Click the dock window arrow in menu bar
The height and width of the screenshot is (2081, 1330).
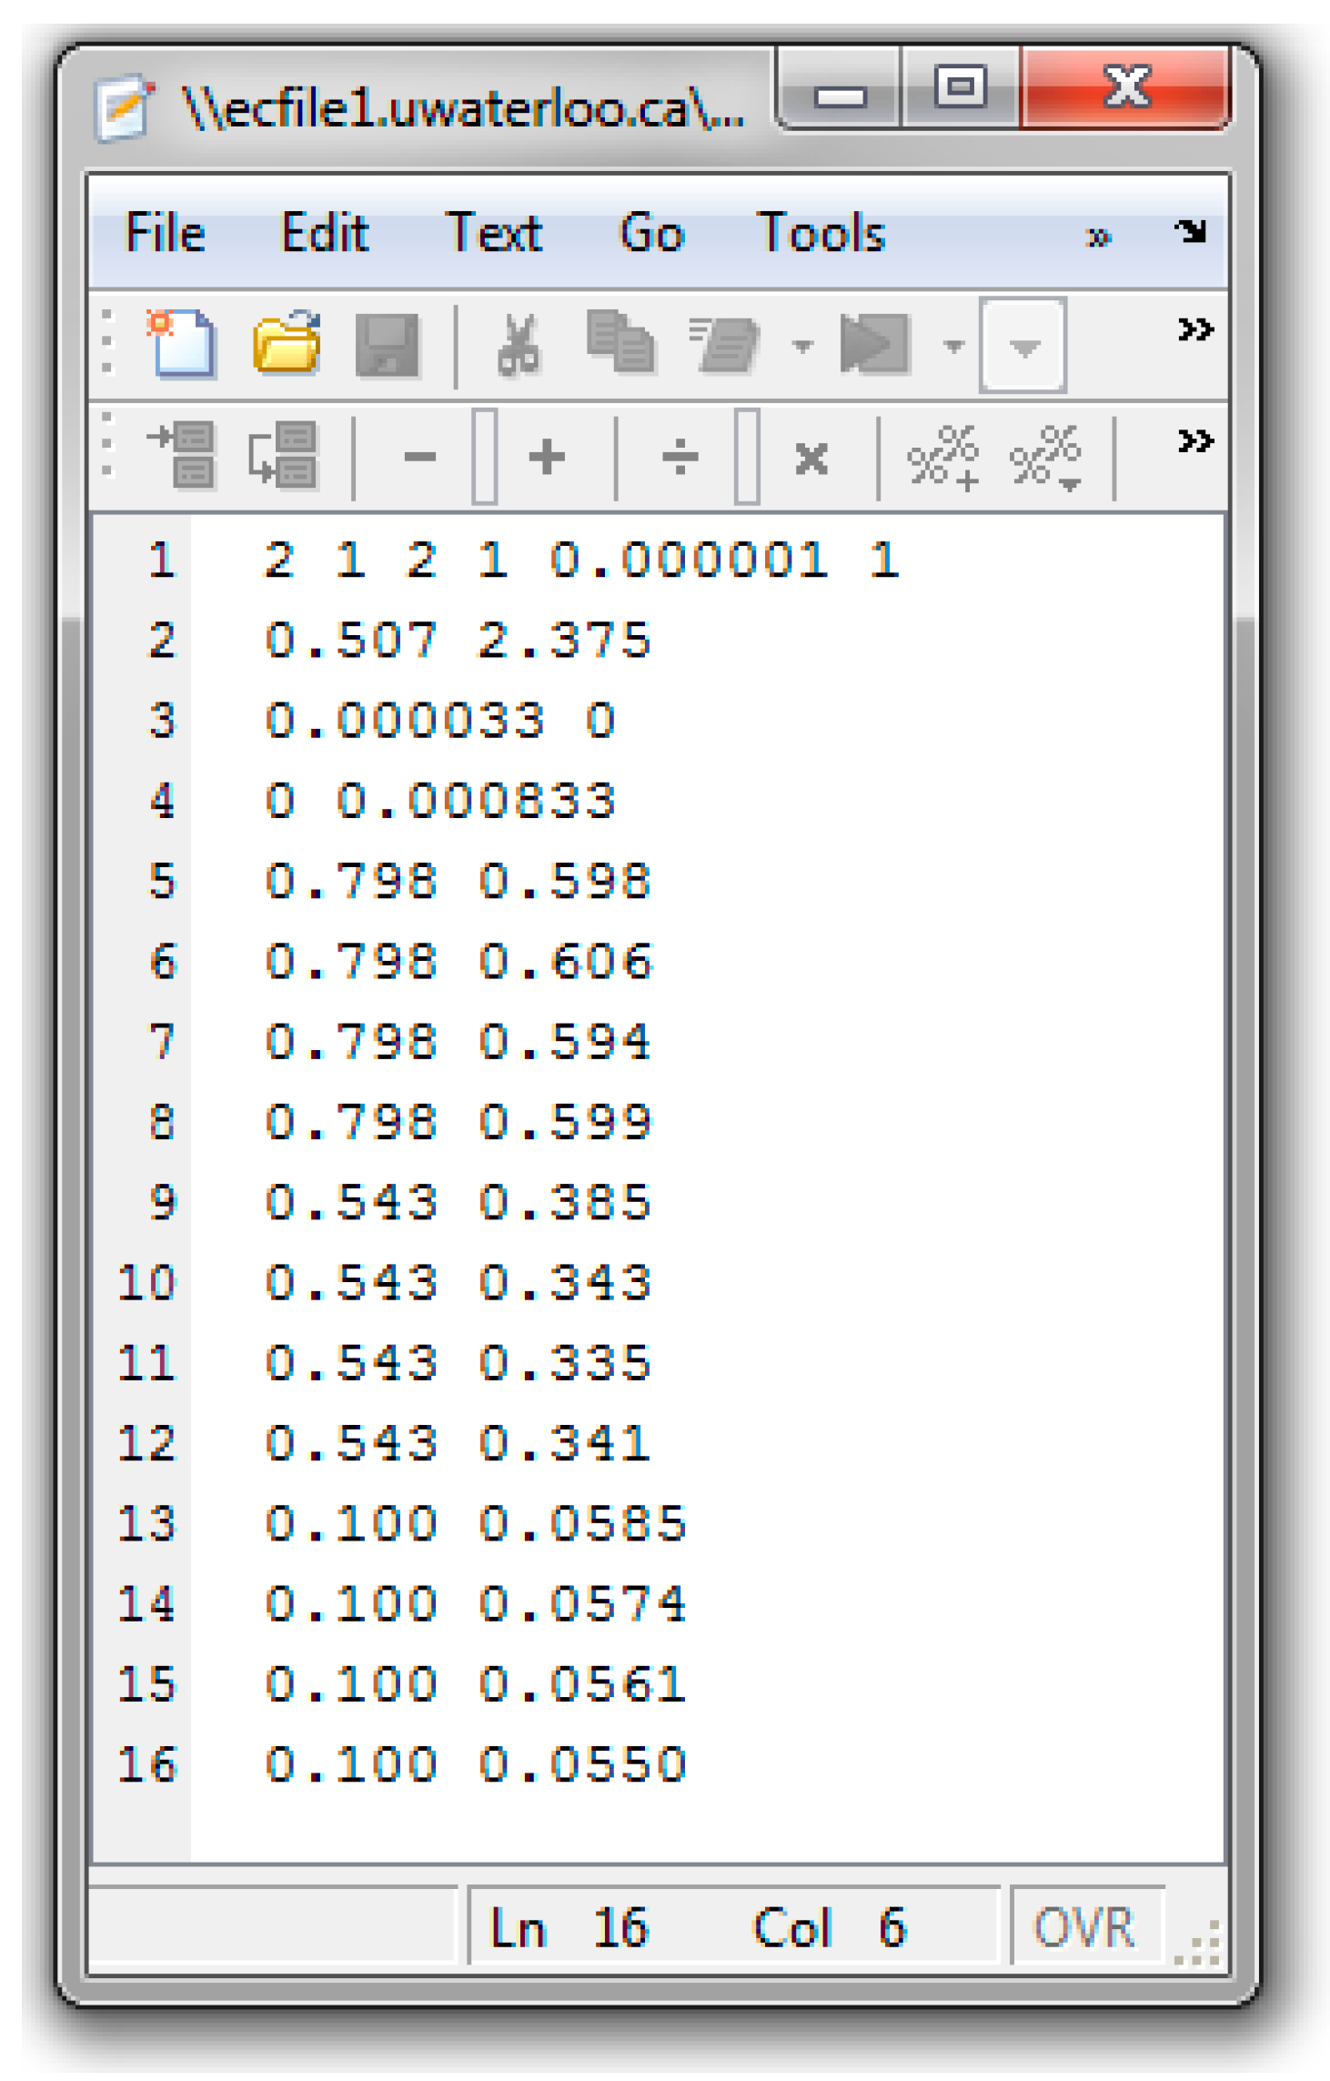pyautogui.click(x=1190, y=232)
